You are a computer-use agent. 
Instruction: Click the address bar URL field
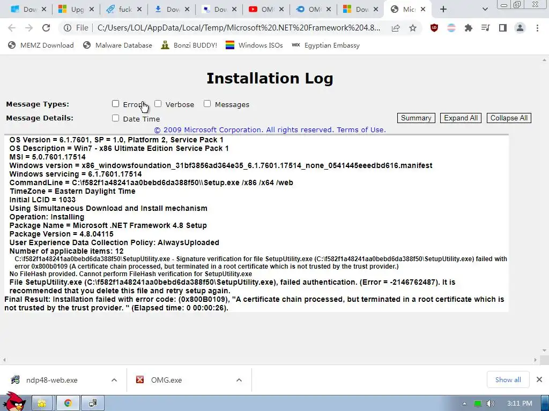pos(239,28)
